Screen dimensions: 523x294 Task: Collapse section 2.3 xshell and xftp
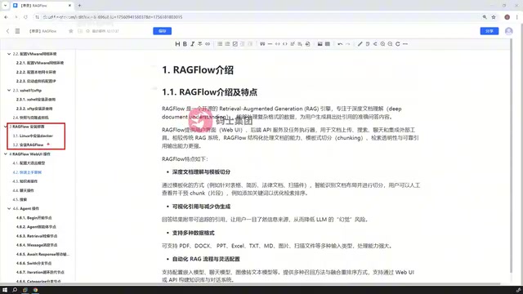(9, 91)
